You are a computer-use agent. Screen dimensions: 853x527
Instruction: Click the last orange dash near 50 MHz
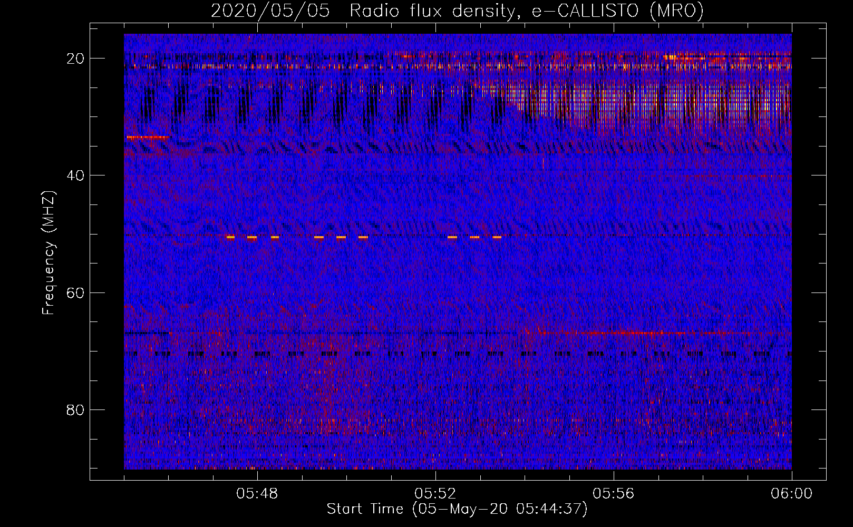coord(497,237)
